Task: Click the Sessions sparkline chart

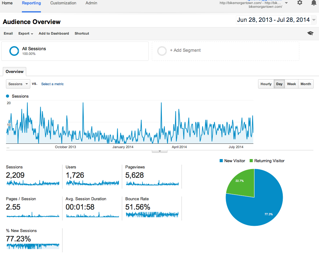Action: click(33, 183)
